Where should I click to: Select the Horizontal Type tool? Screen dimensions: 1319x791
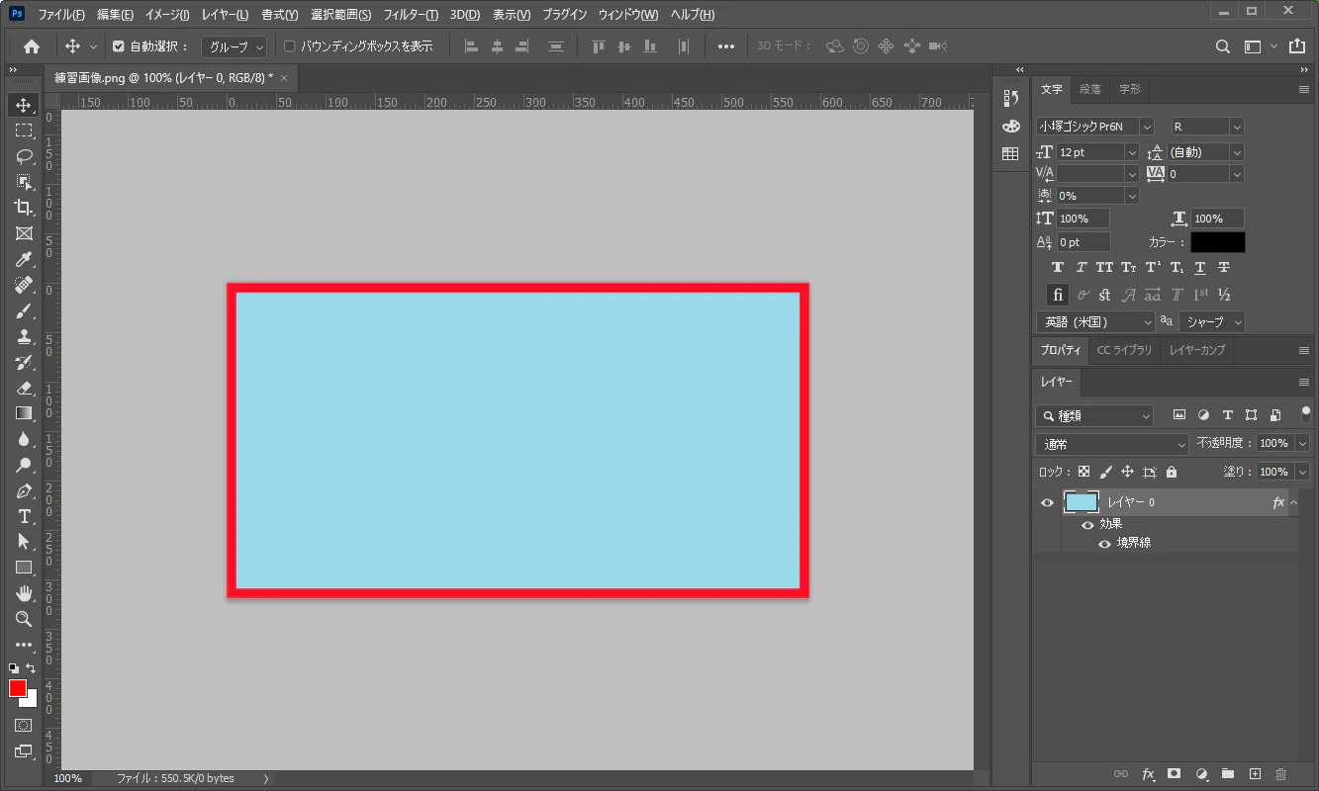[24, 516]
